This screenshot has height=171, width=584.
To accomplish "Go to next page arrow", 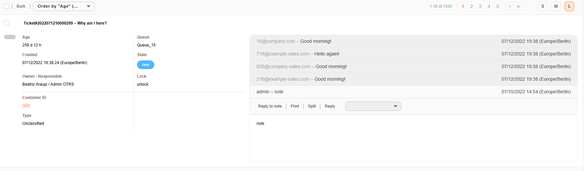I will pos(510,6).
